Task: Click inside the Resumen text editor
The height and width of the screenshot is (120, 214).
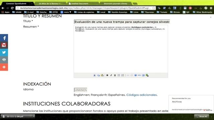Action: coord(121,49)
